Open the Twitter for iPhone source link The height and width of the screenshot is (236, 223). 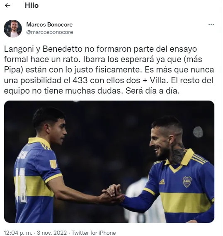pos(93,233)
